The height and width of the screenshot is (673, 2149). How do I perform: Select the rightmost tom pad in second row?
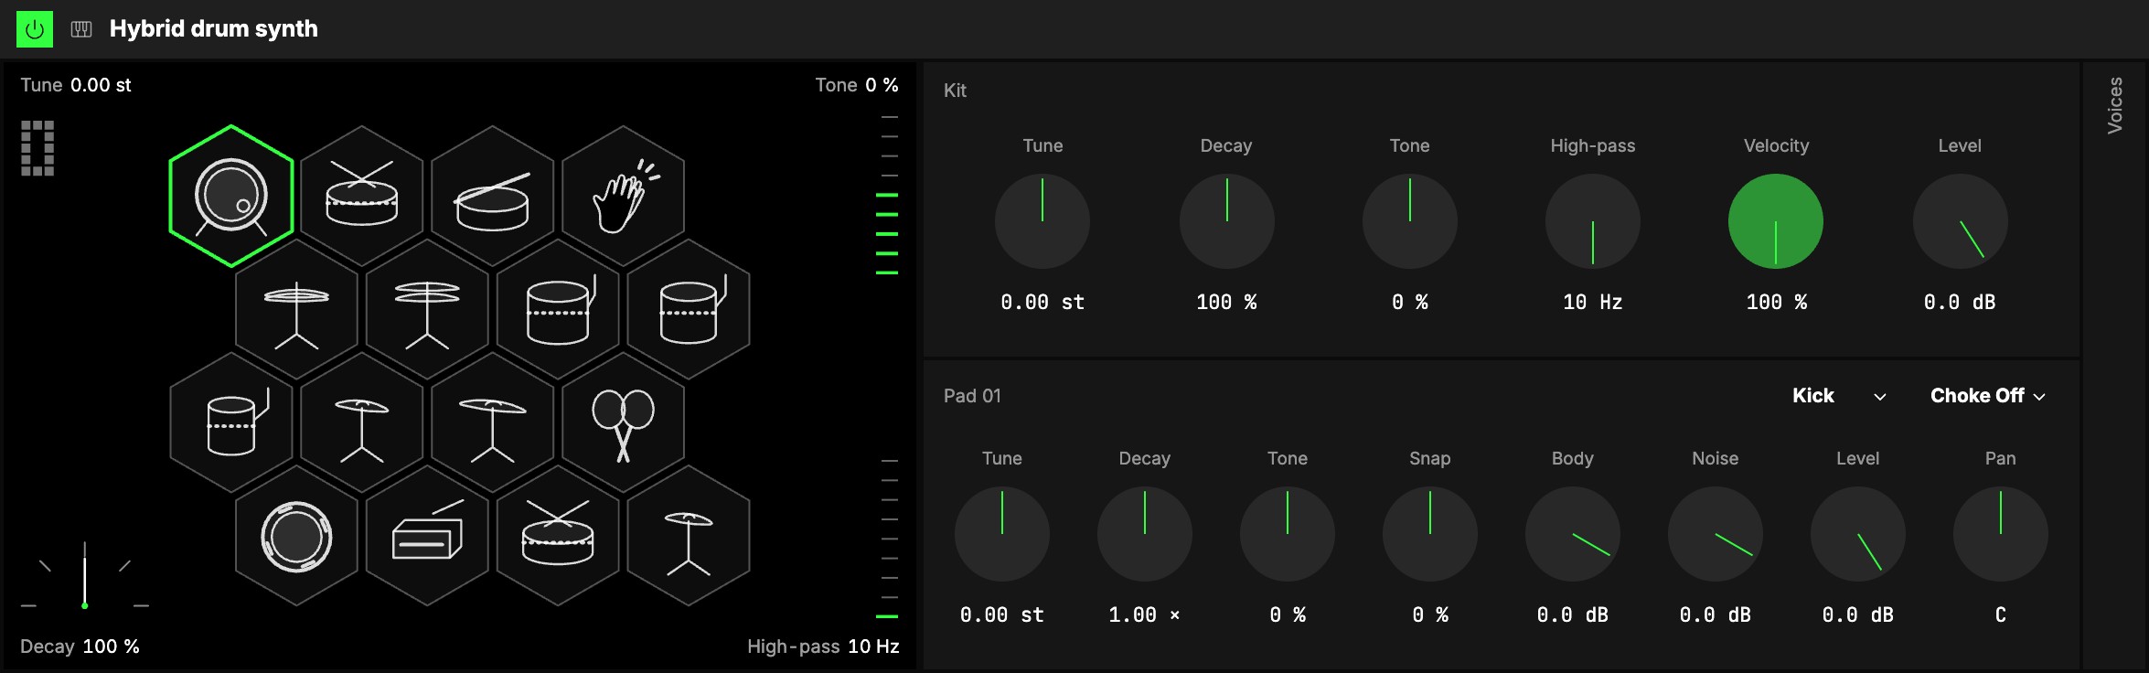pyautogui.click(x=689, y=309)
